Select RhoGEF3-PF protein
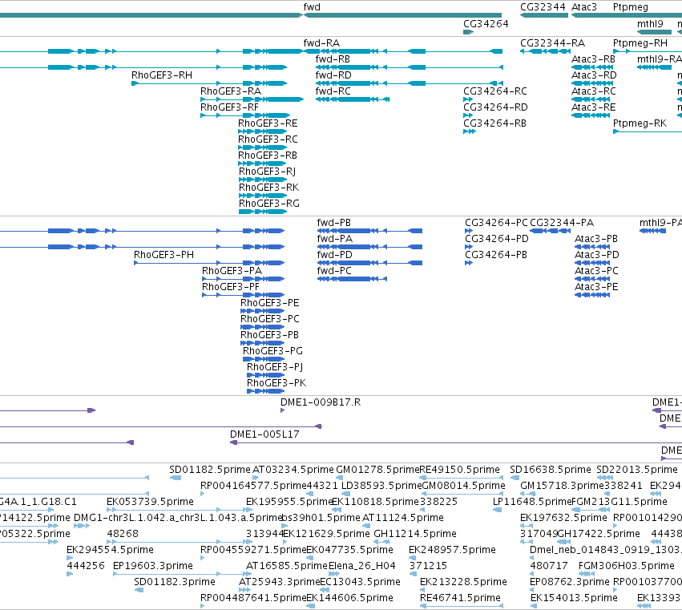 tap(231, 287)
